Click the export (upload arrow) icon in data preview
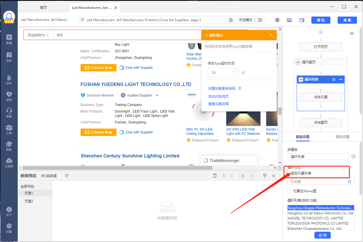 (x=232, y=176)
